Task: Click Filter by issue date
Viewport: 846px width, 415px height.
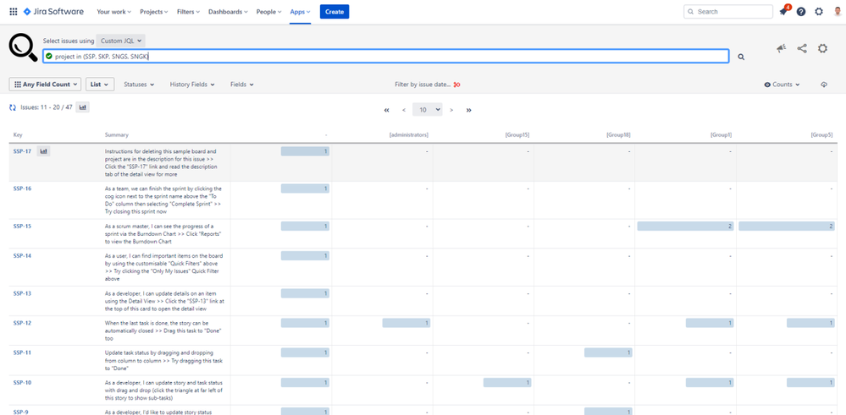Action: pos(423,85)
